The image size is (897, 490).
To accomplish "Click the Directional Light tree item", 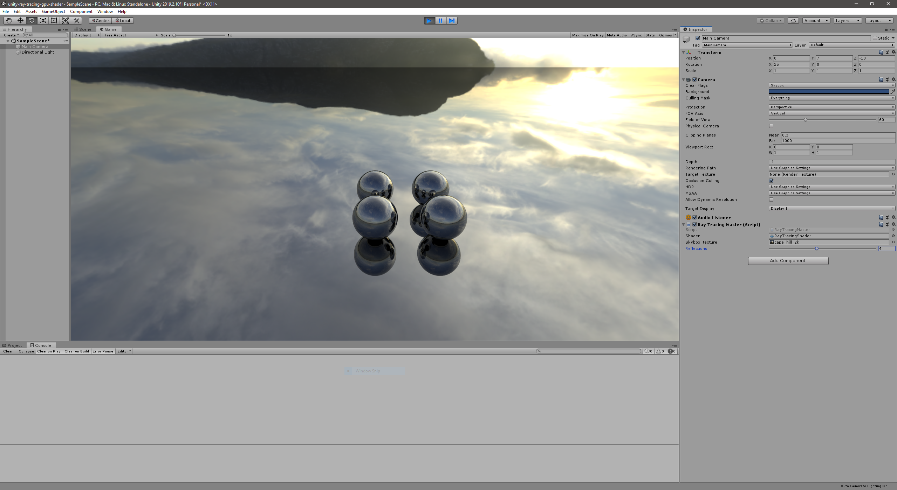I will coord(37,52).
